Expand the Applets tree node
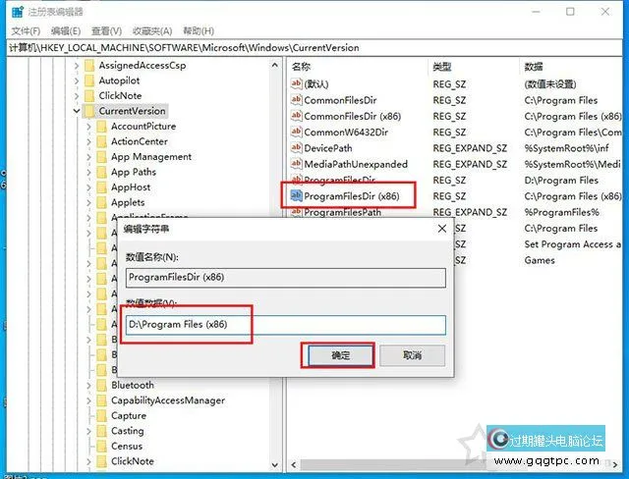 (x=89, y=202)
